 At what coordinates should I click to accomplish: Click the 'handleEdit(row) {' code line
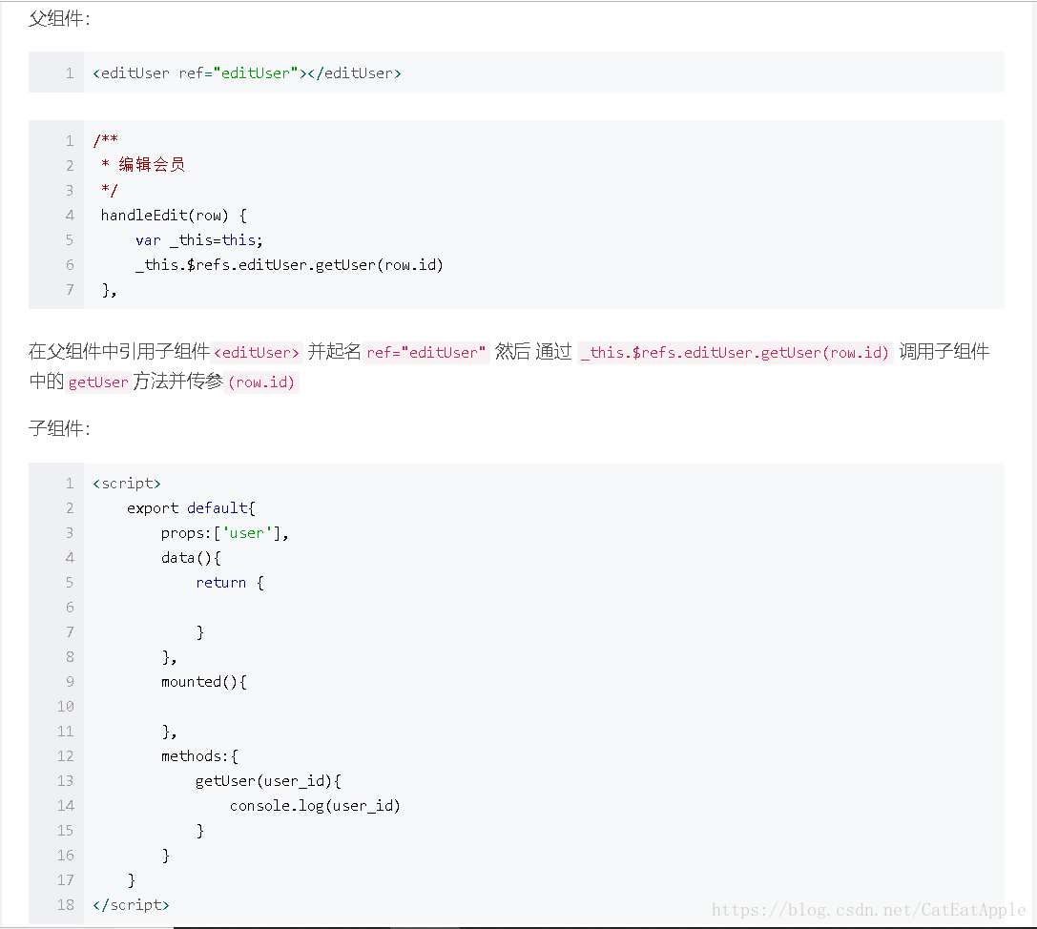pos(174,216)
